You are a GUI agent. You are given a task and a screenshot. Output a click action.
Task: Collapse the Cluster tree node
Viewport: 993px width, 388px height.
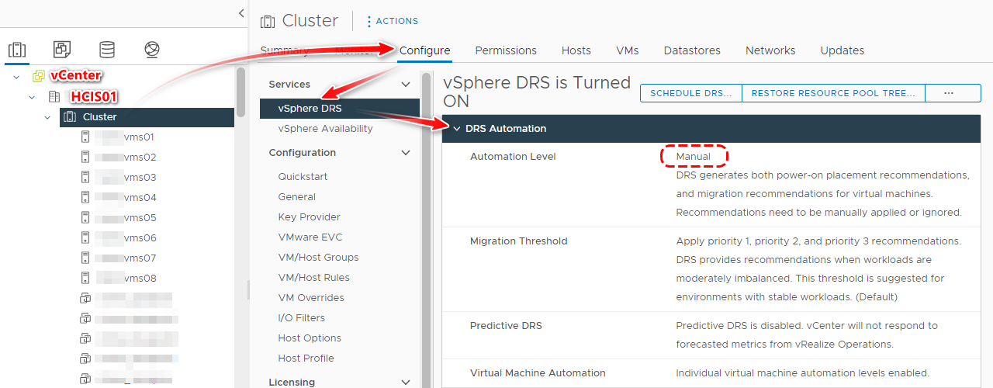tap(47, 117)
